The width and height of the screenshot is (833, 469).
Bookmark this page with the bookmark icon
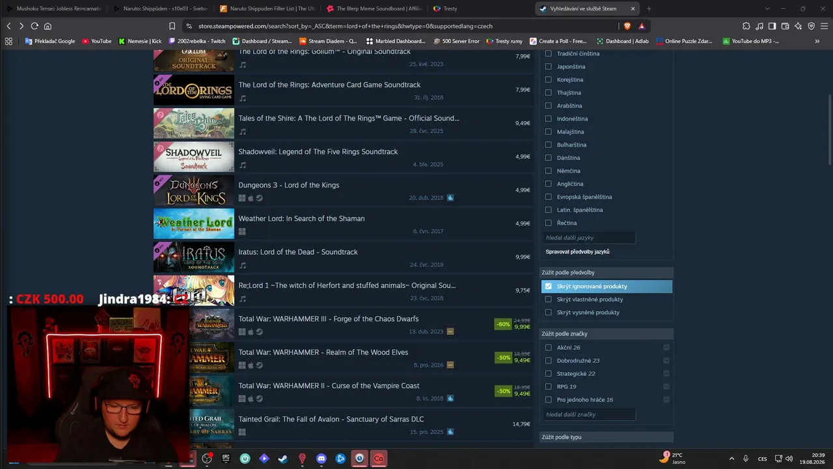172,26
